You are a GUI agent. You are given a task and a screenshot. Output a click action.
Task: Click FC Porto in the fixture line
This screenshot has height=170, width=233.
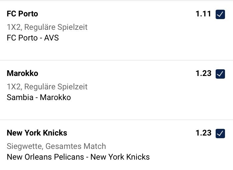[x=22, y=38]
